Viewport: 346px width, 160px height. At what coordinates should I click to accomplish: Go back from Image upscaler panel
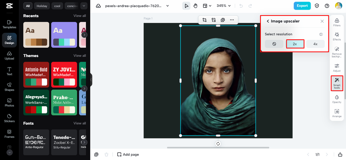pyautogui.click(x=268, y=21)
